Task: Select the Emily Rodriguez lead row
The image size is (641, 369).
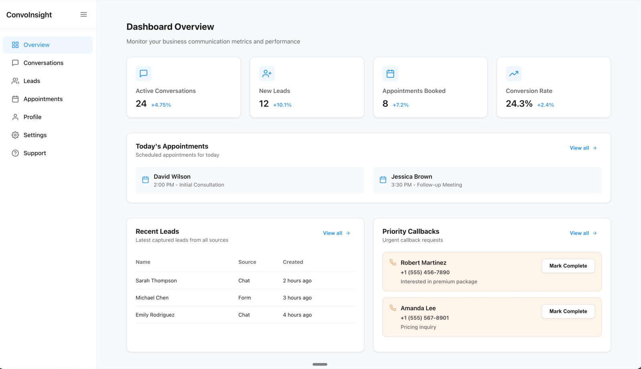Action: point(245,315)
